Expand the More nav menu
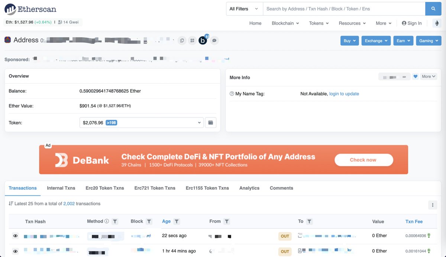Image resolution: width=446 pixels, height=257 pixels. click(x=384, y=23)
